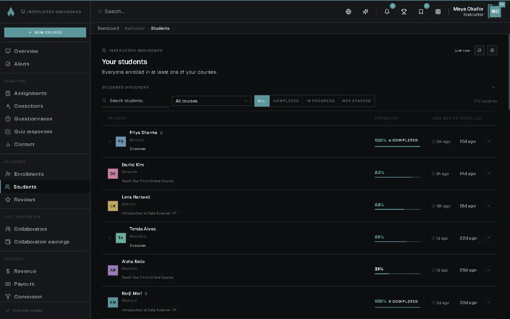
Task: Open Overview in sidebar
Action: (x=45, y=51)
